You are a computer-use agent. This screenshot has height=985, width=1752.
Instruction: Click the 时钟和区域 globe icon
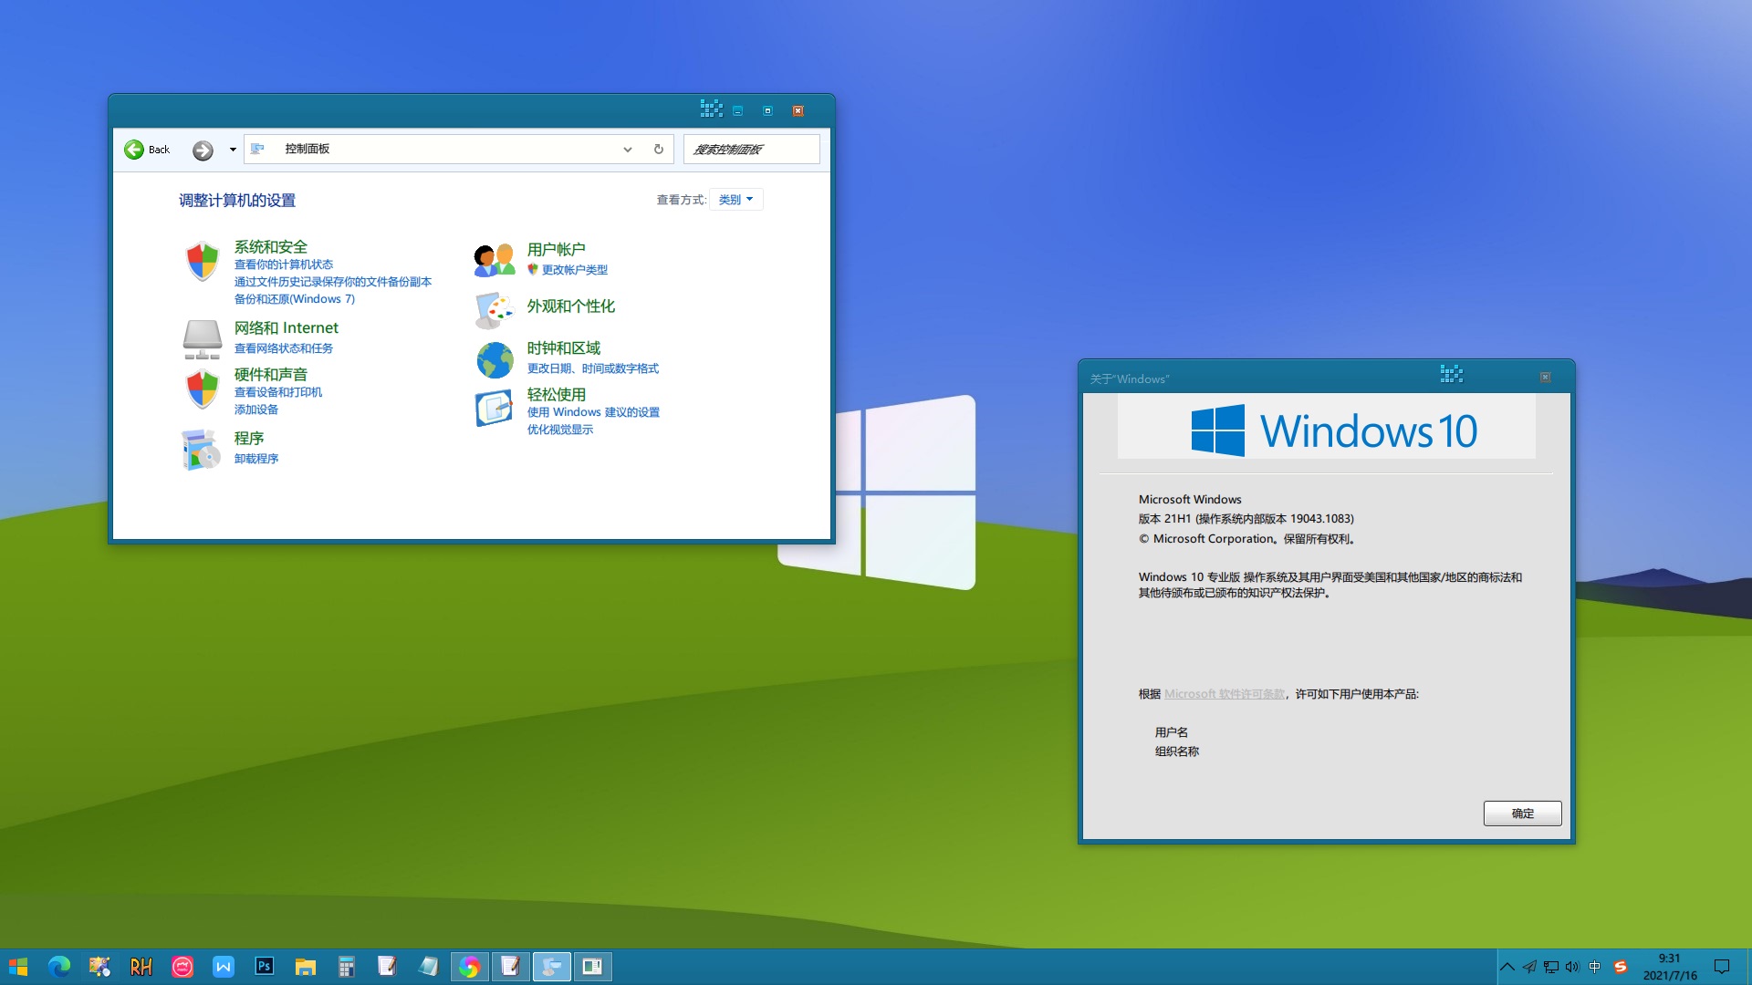[x=495, y=360]
